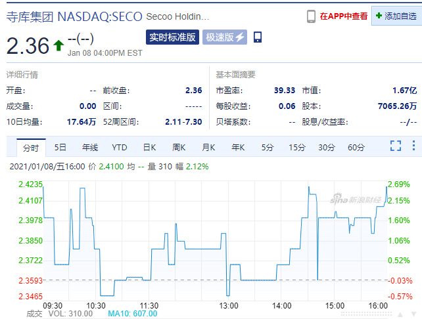Open the three-dot chart options menu

[x=413, y=146]
